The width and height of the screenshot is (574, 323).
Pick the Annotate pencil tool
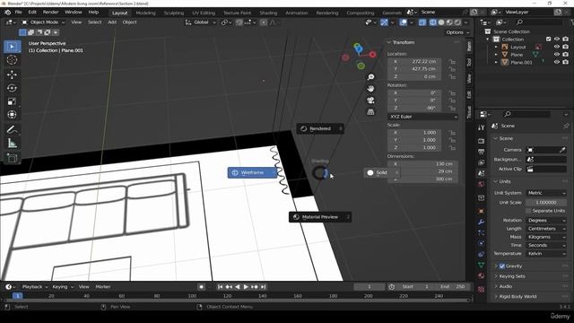tap(12, 129)
